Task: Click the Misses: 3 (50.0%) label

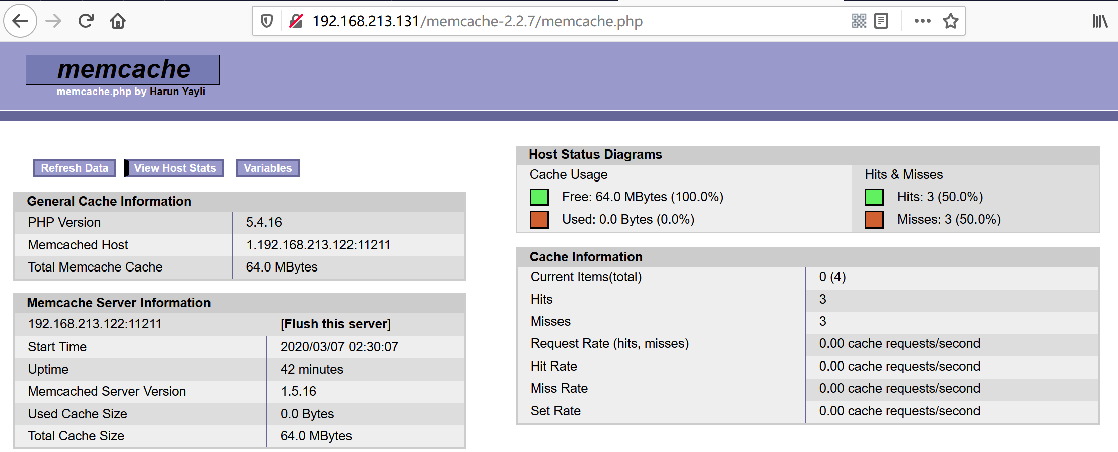Action: [x=949, y=219]
